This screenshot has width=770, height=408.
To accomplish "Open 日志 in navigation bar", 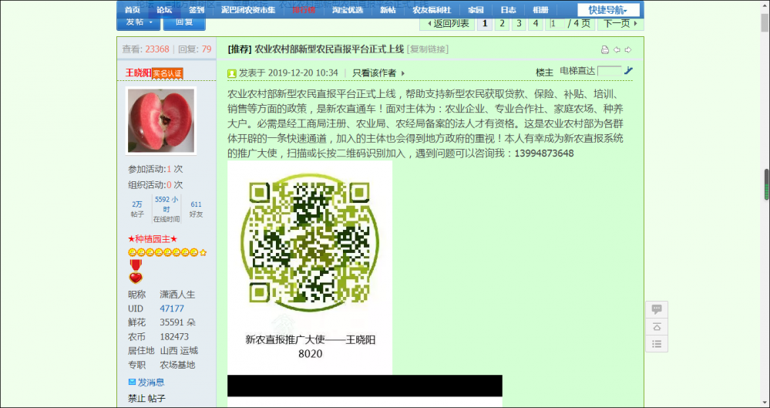I will click(x=508, y=10).
